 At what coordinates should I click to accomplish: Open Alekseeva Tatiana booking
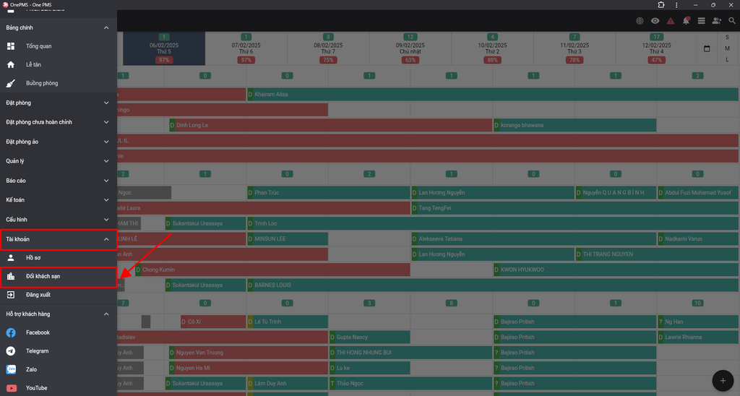(534, 238)
